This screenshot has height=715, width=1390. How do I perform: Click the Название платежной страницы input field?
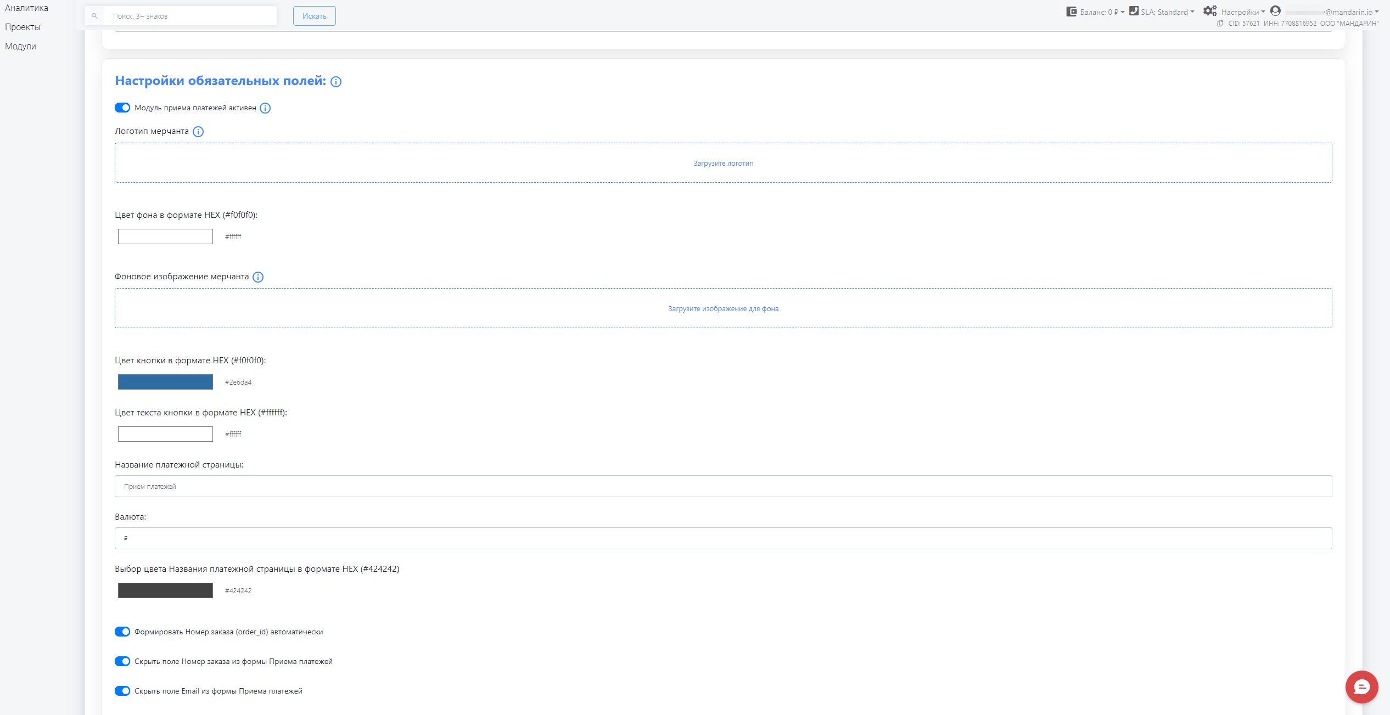[723, 486]
